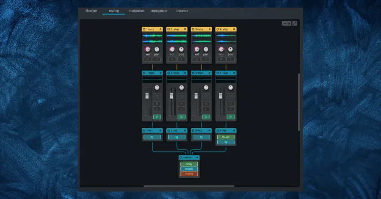Select the routing tab
This screenshot has width=381, height=199.
tap(114, 11)
